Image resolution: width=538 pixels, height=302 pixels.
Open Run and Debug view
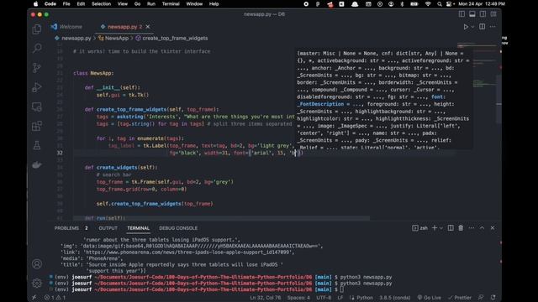point(37,87)
